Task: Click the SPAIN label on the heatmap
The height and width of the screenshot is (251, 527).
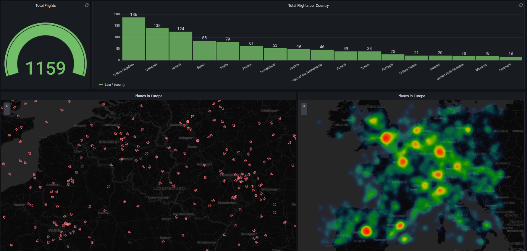Action: pos(360,241)
